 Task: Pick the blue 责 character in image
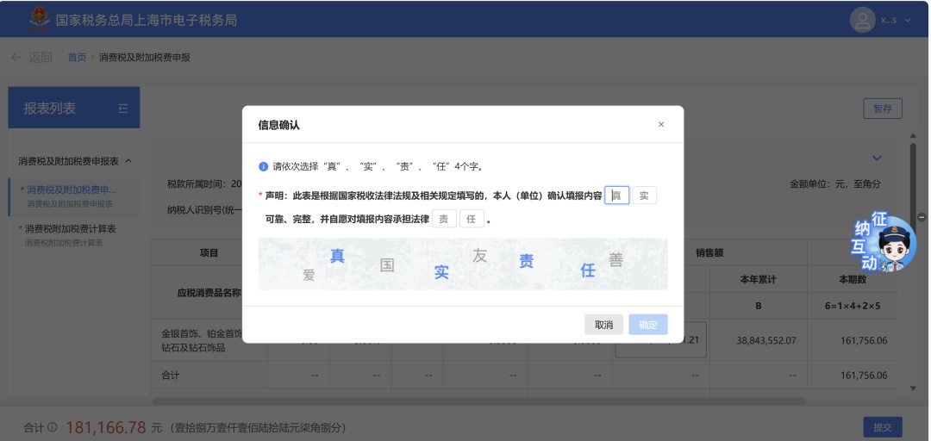(x=526, y=262)
